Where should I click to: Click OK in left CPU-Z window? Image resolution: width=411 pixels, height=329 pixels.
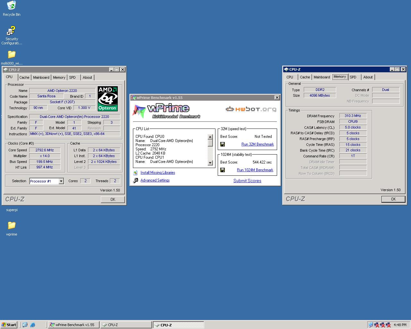point(113,200)
